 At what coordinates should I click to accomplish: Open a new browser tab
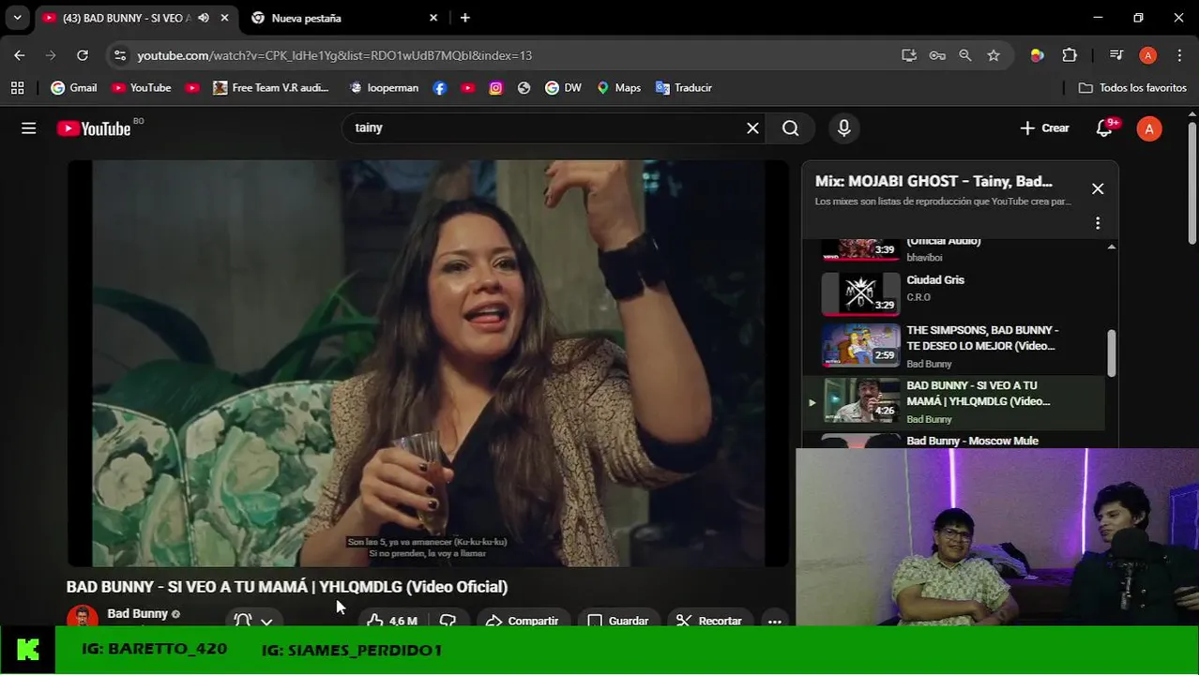pos(465,18)
